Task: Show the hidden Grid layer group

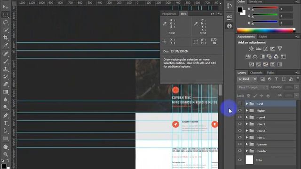Action: coord(240,104)
